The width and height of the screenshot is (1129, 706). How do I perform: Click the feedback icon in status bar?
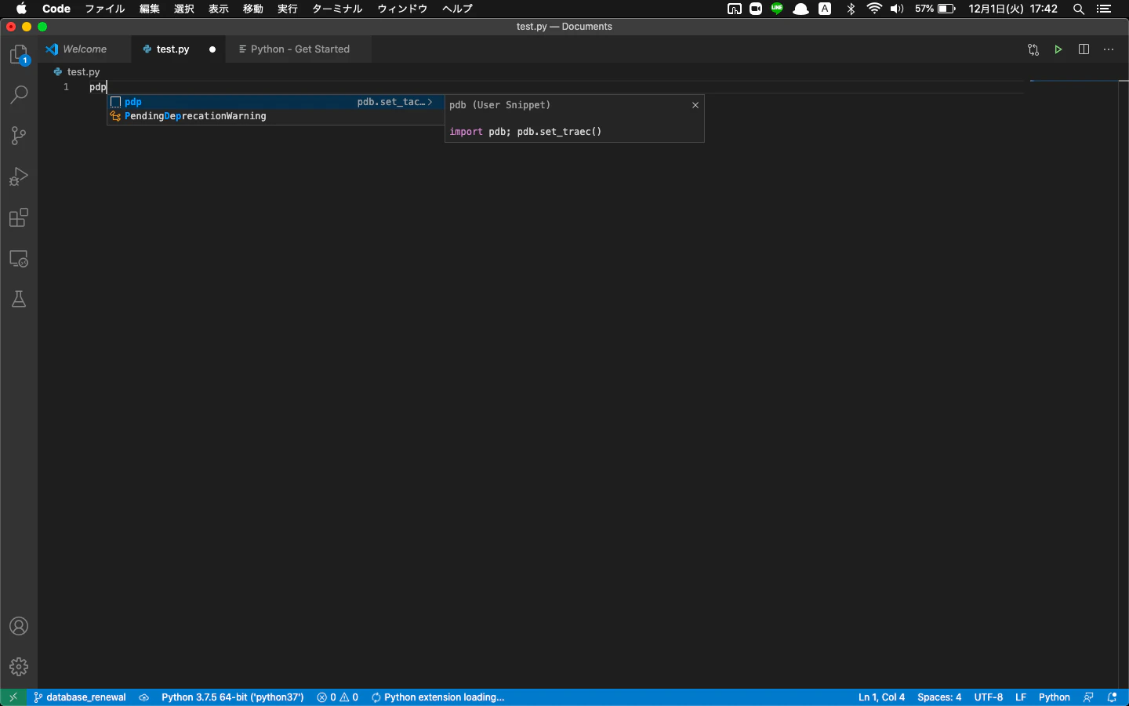click(x=1088, y=697)
